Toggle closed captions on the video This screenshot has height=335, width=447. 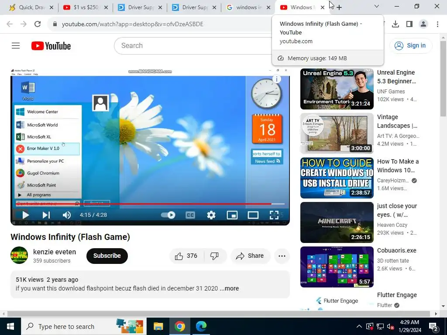click(190, 215)
